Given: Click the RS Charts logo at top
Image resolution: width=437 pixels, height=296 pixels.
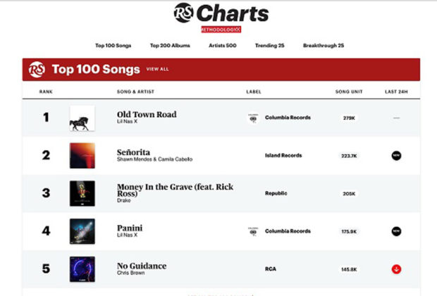Looking at the screenshot, I should coord(221,13).
